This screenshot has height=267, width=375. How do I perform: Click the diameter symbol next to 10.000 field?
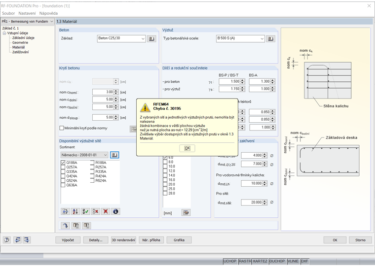[x=272, y=184]
